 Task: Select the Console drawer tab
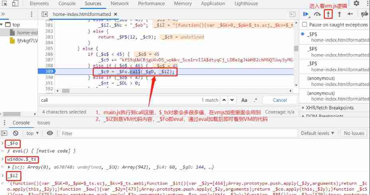pyautogui.click(x=21, y=123)
